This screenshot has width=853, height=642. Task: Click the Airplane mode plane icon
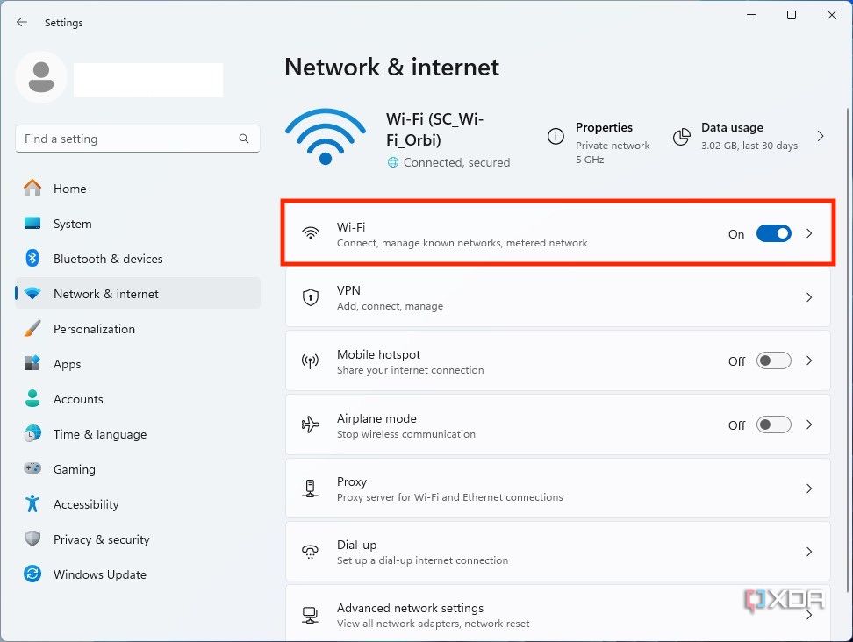(311, 424)
